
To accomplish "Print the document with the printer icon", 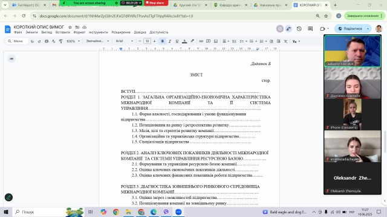I will tap(47, 42).
